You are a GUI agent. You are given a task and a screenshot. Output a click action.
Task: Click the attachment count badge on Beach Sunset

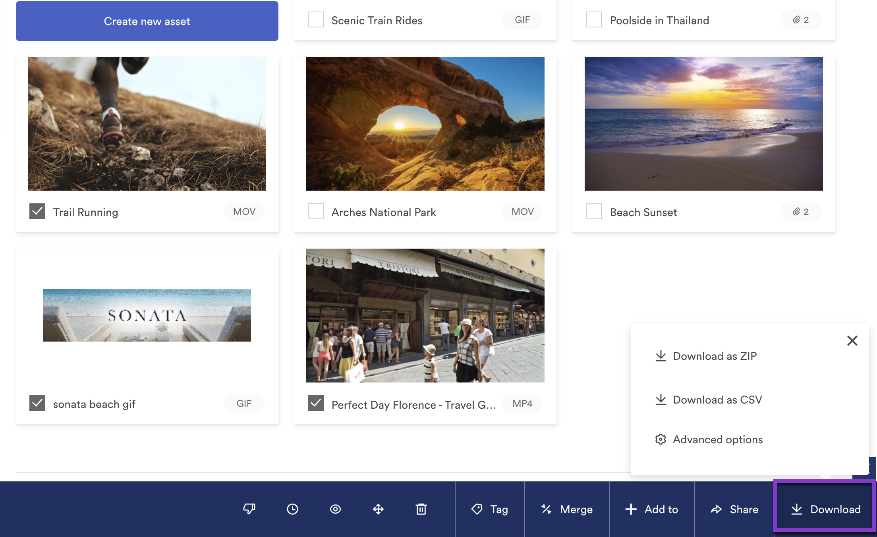(x=801, y=211)
